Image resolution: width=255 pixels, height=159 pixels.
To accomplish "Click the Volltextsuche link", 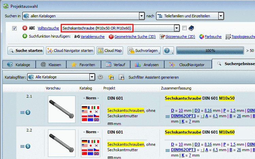I will click(48, 28).
